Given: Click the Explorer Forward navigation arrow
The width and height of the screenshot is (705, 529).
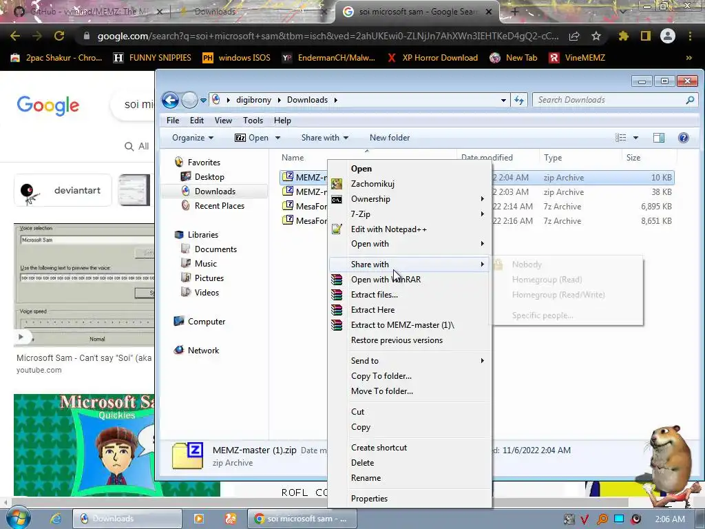Looking at the screenshot, I should 189,100.
